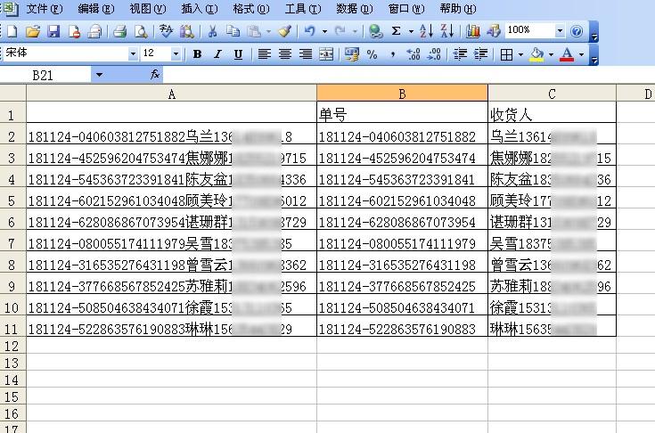The image size is (655, 433).
Task: Align text right
Action: tap(306, 53)
